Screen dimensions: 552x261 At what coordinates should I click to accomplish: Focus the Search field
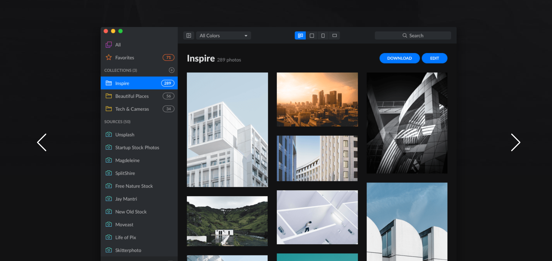(x=413, y=36)
